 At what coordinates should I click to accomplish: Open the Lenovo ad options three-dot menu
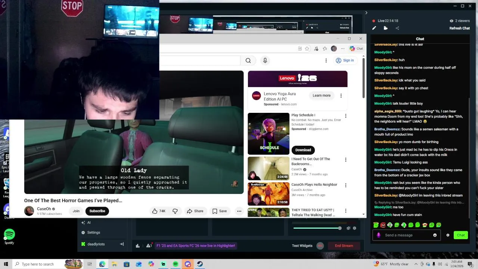(x=341, y=96)
